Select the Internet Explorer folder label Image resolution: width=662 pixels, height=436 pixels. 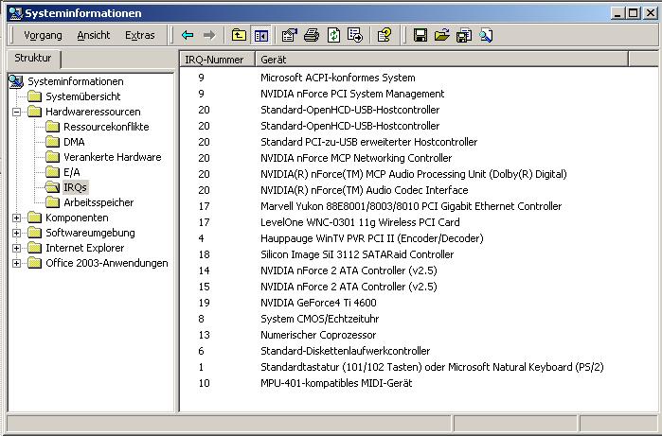tap(85, 248)
